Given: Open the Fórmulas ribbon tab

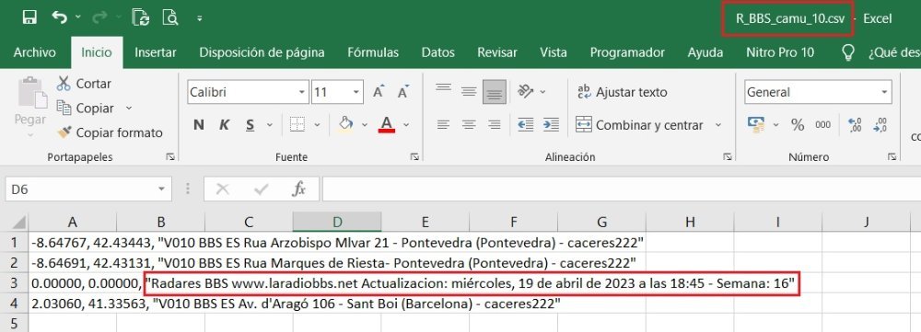Looking at the screenshot, I should click(373, 52).
